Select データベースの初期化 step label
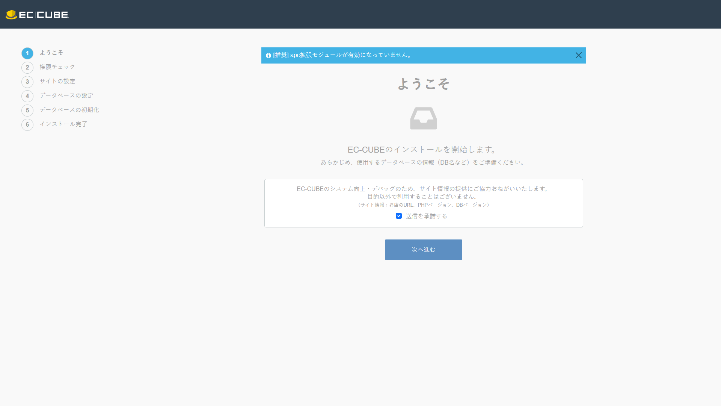The width and height of the screenshot is (721, 406). (69, 110)
